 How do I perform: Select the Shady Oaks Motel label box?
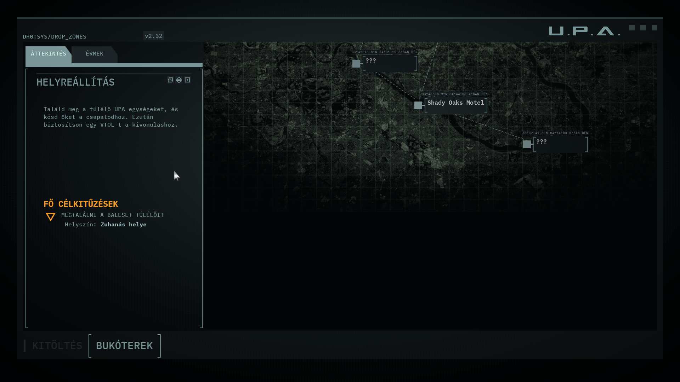click(456, 105)
